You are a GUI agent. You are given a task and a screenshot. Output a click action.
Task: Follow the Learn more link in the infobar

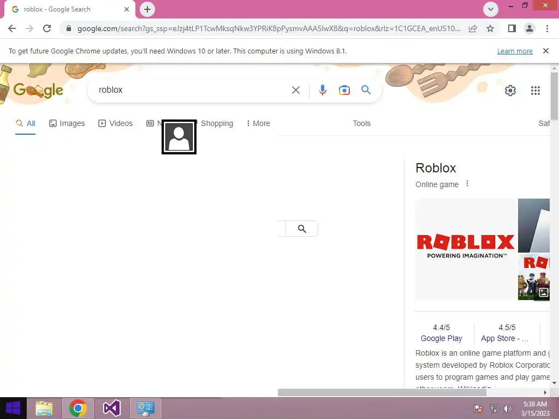tap(515, 51)
